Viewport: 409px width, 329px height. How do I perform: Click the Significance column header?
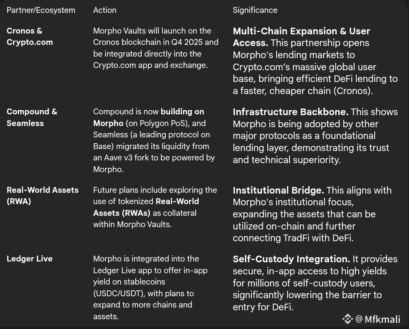point(255,10)
